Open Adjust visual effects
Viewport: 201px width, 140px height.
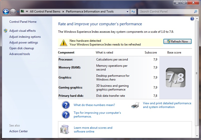pos(22,31)
